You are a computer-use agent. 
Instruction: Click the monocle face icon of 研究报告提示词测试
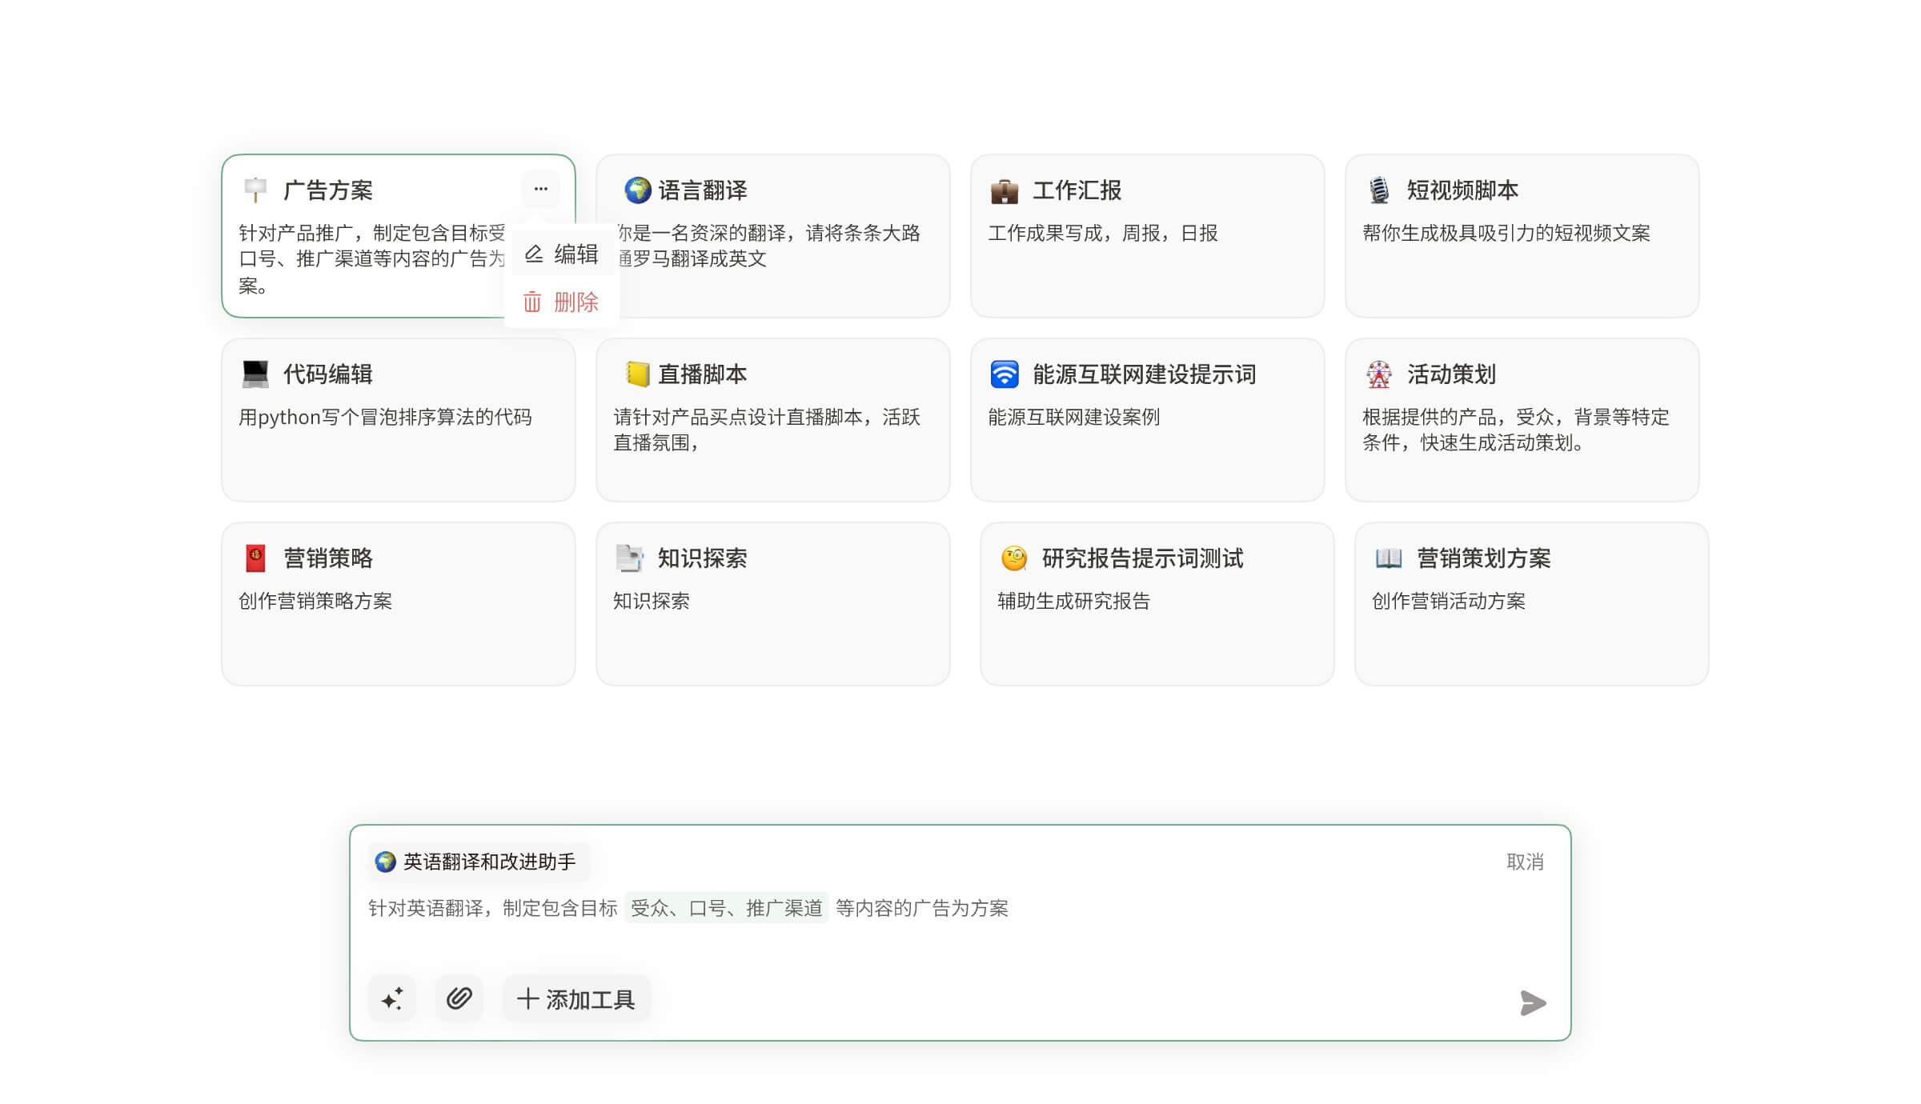coord(1014,558)
